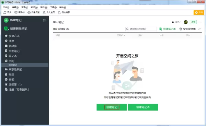This screenshot has width=206, height=126.
Task: Click the orange 升级 upgrade button
Action: (x=199, y=12)
